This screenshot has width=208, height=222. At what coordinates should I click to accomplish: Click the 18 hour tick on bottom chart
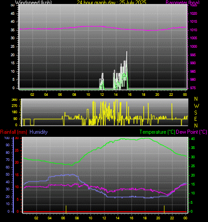click(x=145, y=218)
